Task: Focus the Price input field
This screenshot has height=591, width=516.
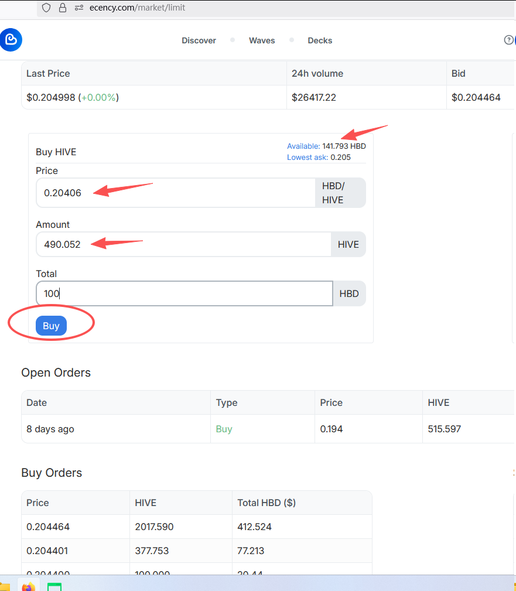Action: pyautogui.click(x=176, y=193)
